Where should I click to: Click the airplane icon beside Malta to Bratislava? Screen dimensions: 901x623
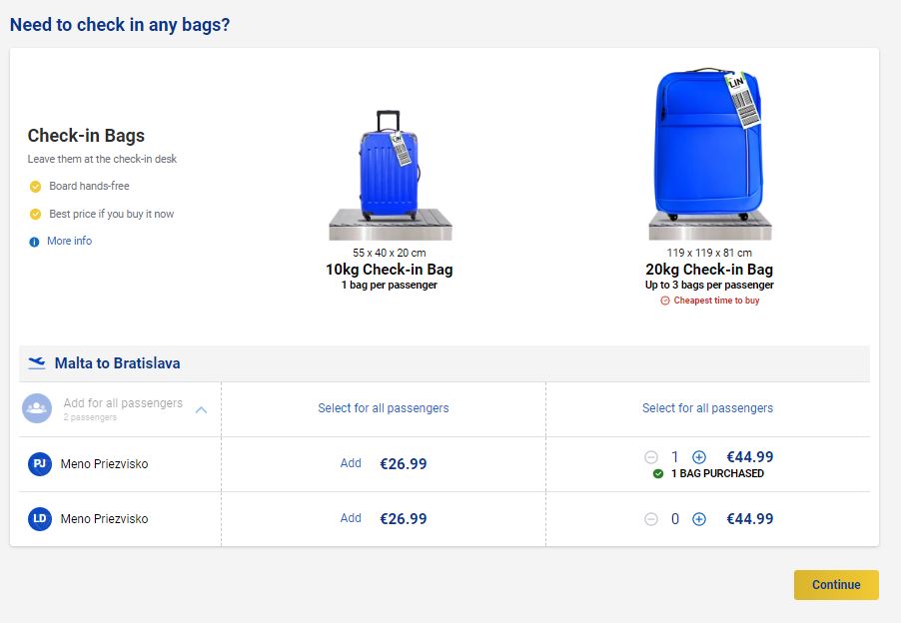click(x=37, y=363)
